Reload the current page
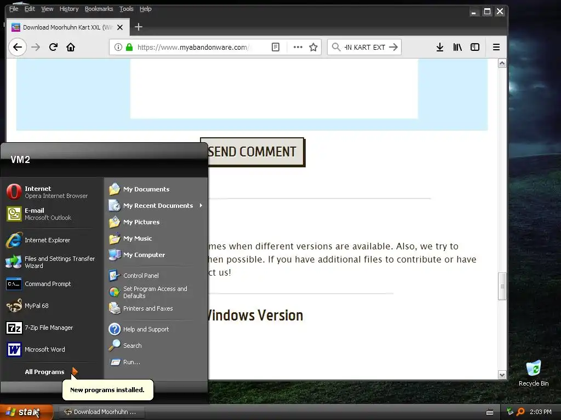 pyautogui.click(x=53, y=47)
